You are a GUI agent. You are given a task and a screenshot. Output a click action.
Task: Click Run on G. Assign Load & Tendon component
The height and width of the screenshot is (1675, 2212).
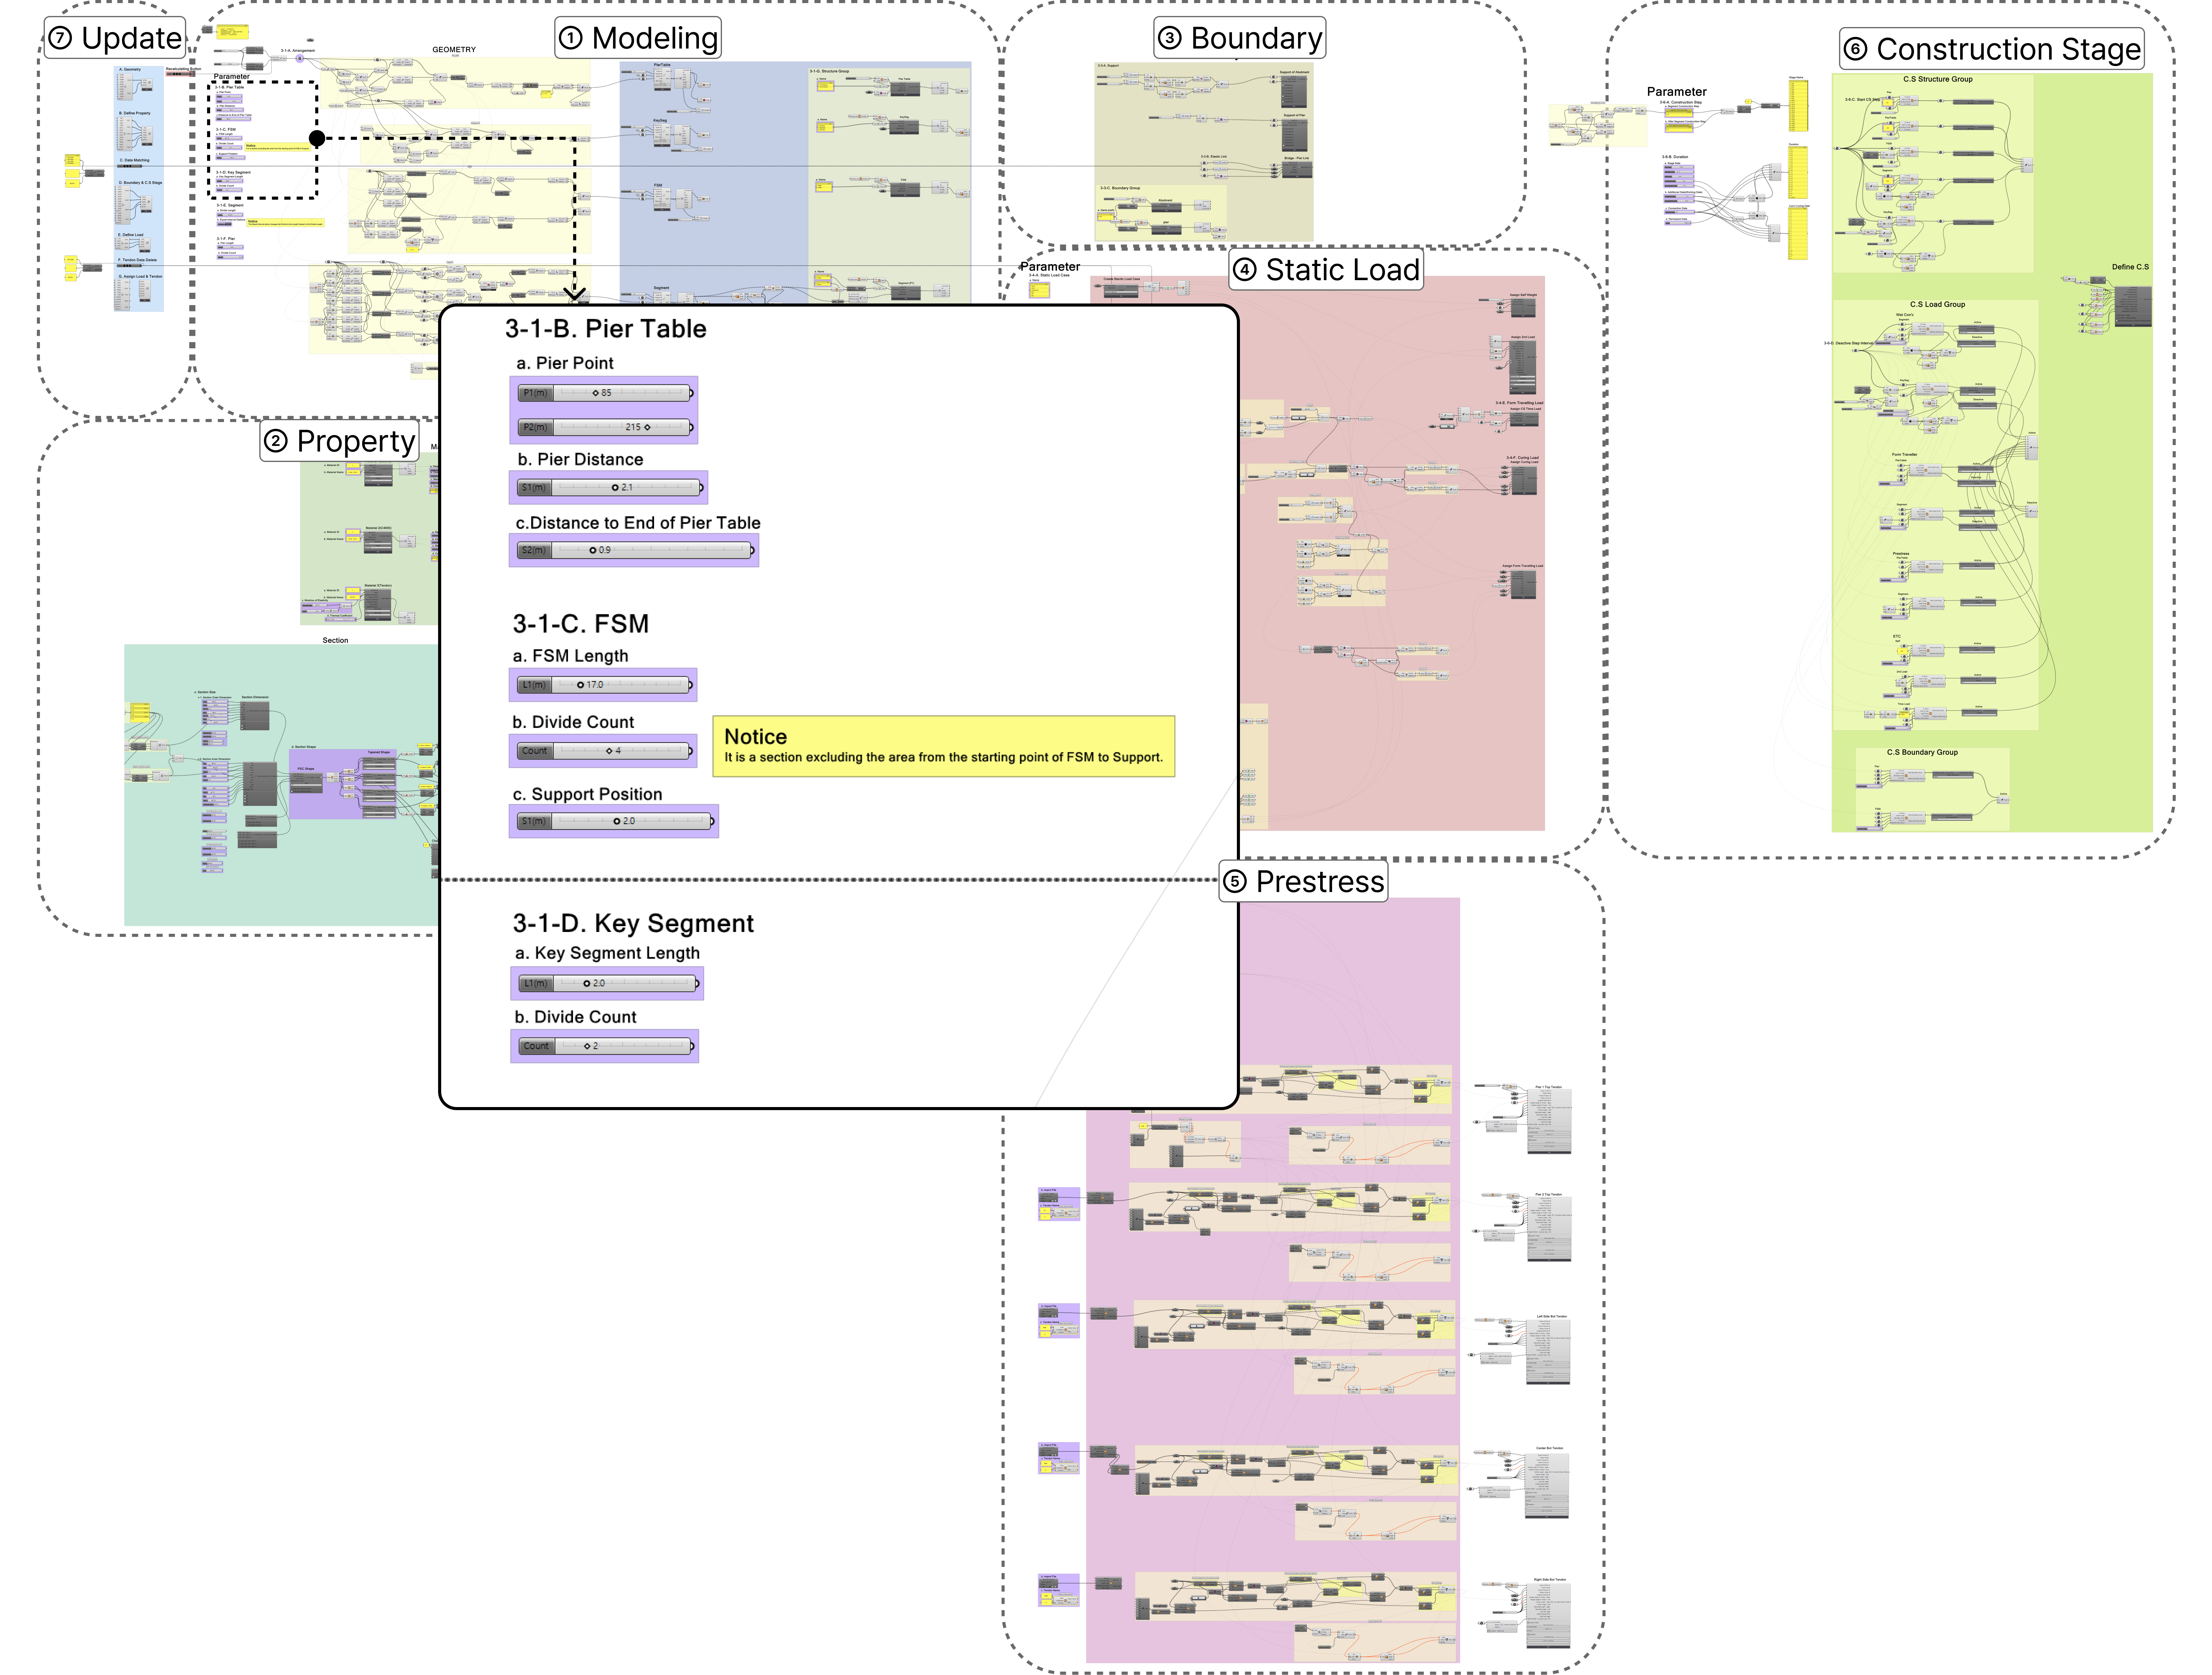pos(145,300)
